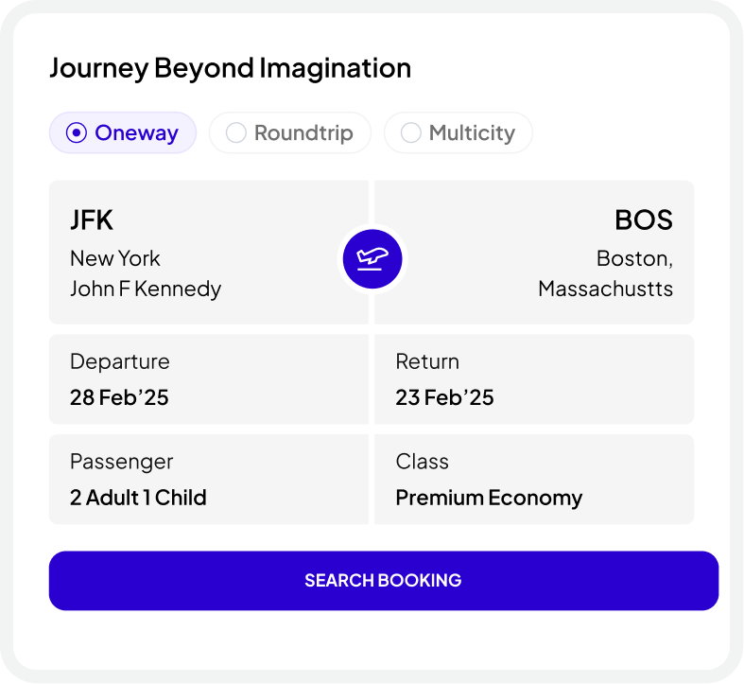Click the "Premium Economy" class value
Image resolution: width=744 pixels, height=684 pixels.
489,498
